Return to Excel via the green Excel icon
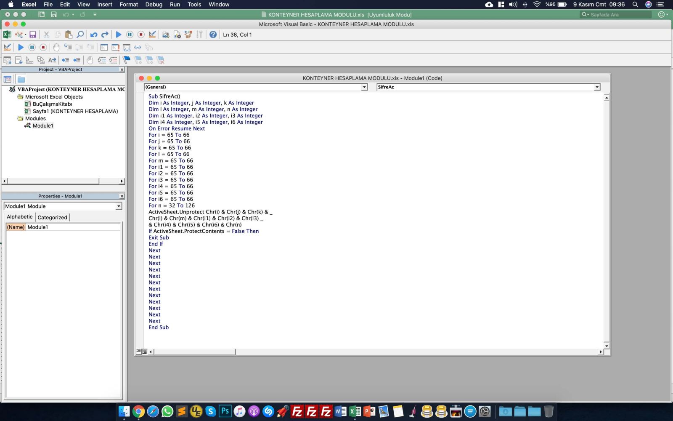 (7, 35)
